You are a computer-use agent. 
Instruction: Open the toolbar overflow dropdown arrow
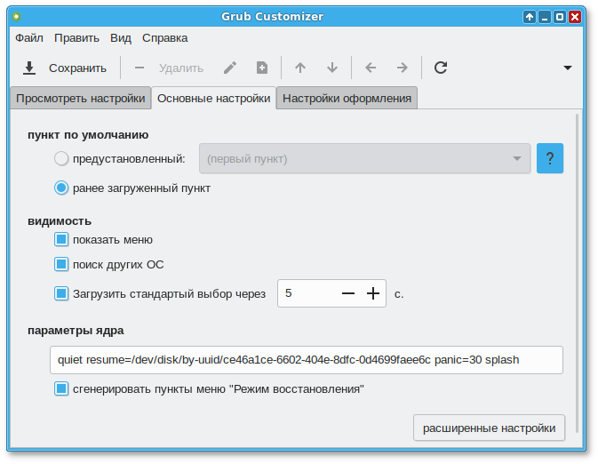click(x=568, y=68)
